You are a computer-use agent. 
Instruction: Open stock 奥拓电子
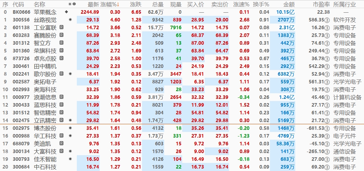pos(45,82)
